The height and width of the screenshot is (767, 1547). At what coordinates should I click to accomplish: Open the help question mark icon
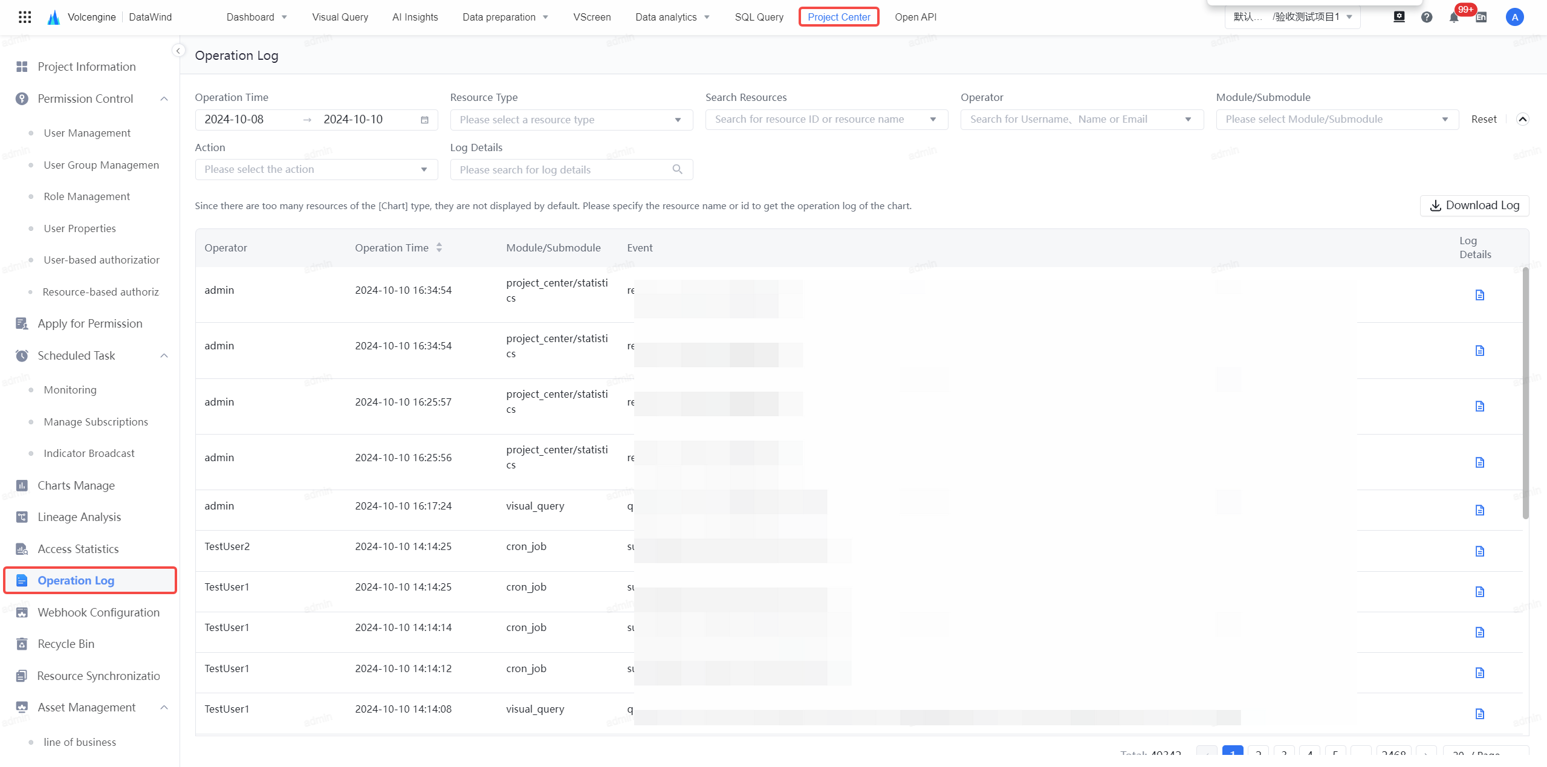tap(1427, 17)
